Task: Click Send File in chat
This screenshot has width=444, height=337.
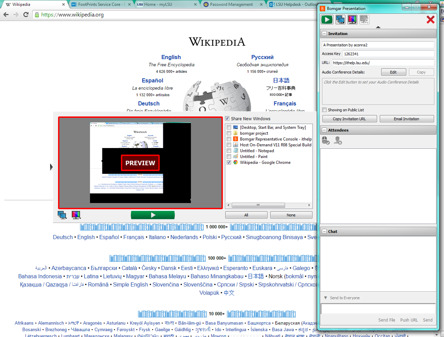Action: [x=387, y=320]
